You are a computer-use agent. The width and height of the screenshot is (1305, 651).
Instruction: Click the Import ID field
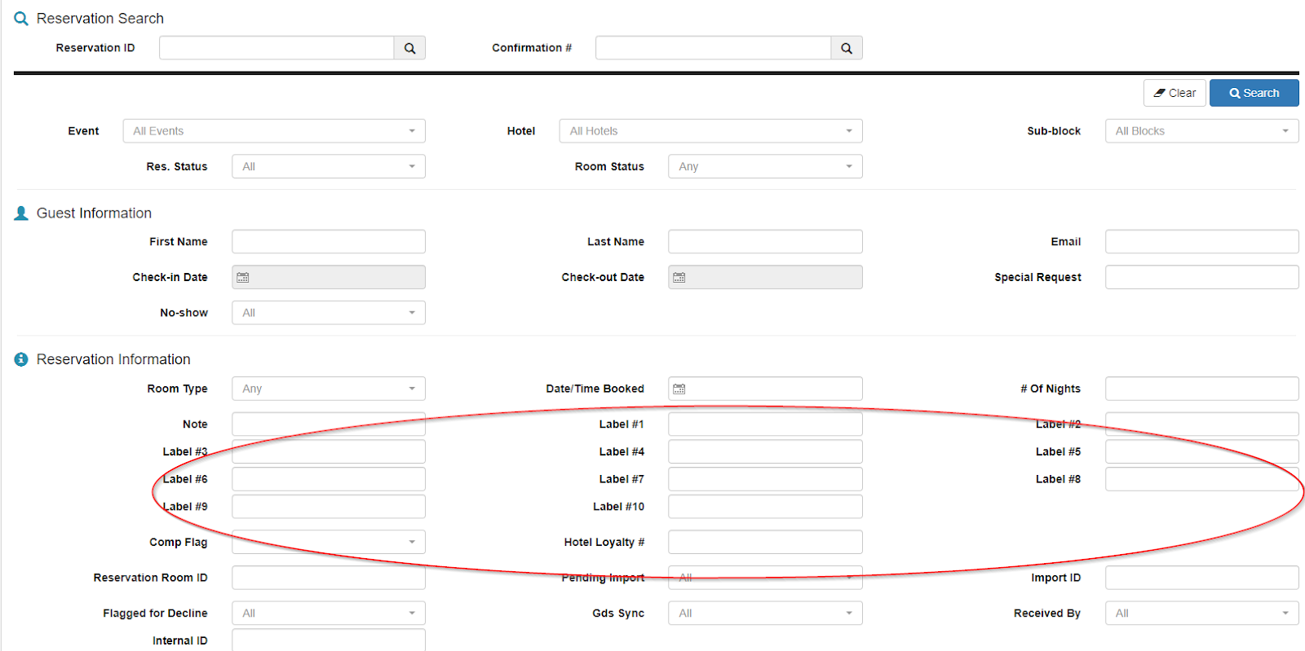click(1202, 578)
